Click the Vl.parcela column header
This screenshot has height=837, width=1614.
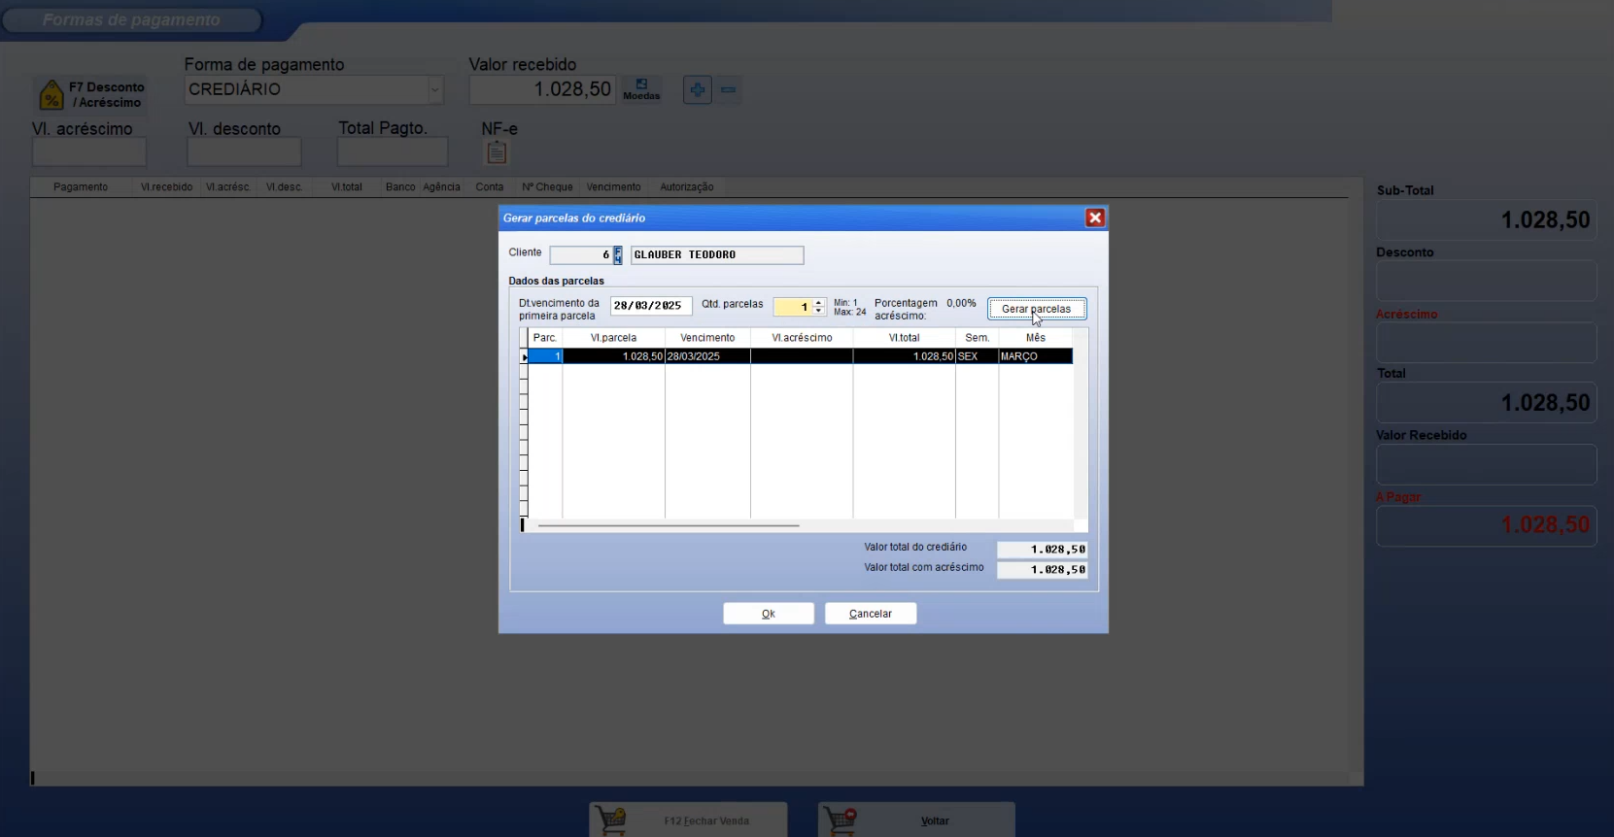point(613,338)
